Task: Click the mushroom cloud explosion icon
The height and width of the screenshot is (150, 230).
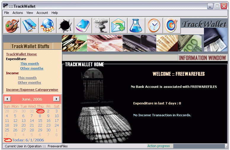Action: pos(101,26)
